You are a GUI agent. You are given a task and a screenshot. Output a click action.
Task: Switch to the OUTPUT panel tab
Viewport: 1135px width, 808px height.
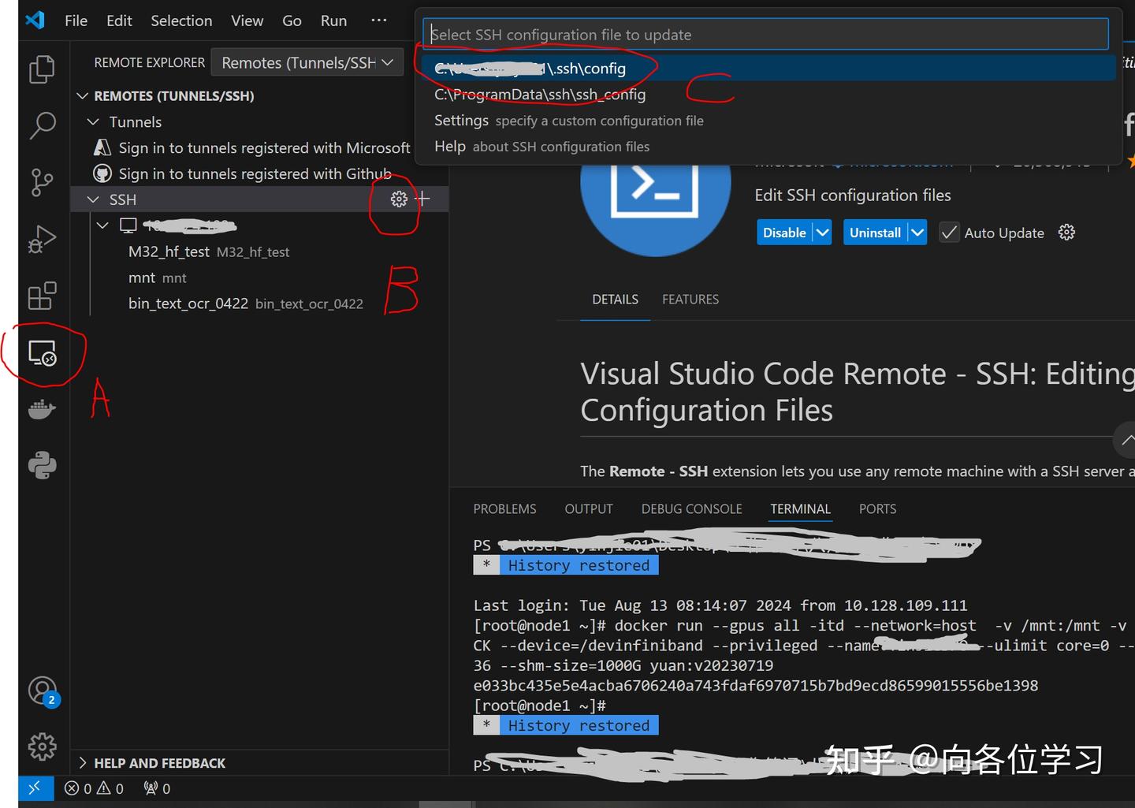coord(589,508)
